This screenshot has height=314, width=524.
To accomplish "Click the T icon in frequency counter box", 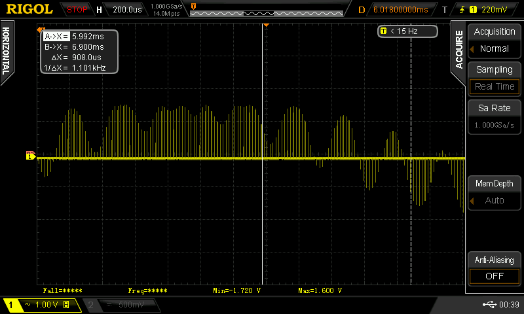I will coord(383,31).
